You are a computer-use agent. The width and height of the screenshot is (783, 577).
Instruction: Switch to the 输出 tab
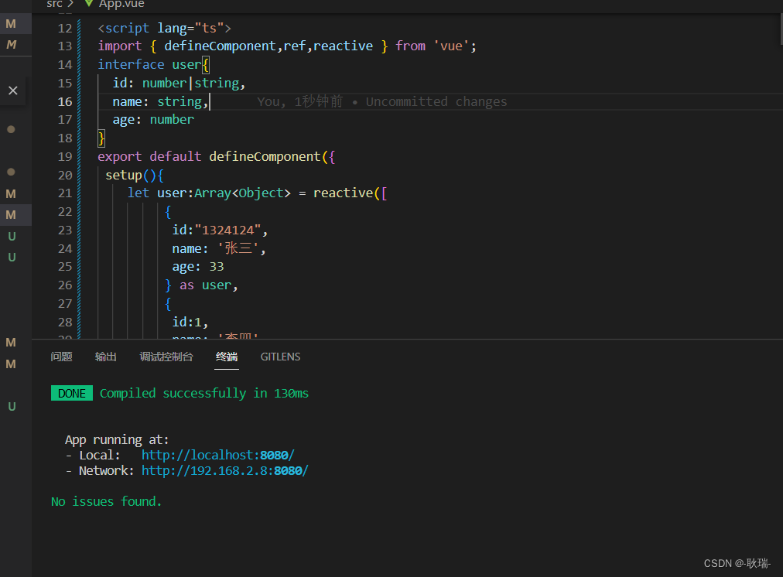pos(105,357)
